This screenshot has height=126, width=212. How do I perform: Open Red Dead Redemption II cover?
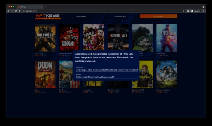coord(69,37)
